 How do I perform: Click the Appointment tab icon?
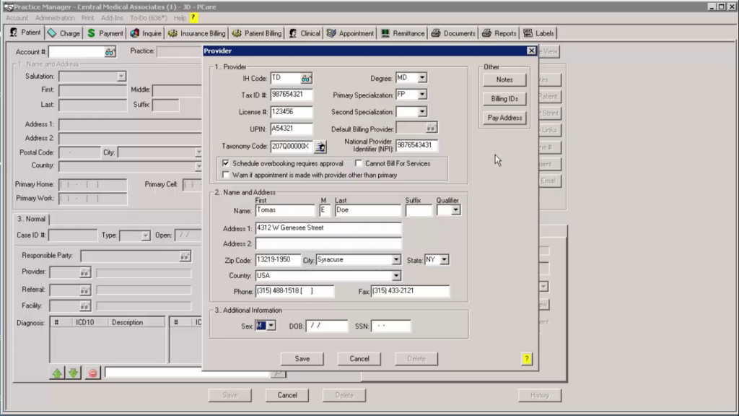(x=331, y=33)
